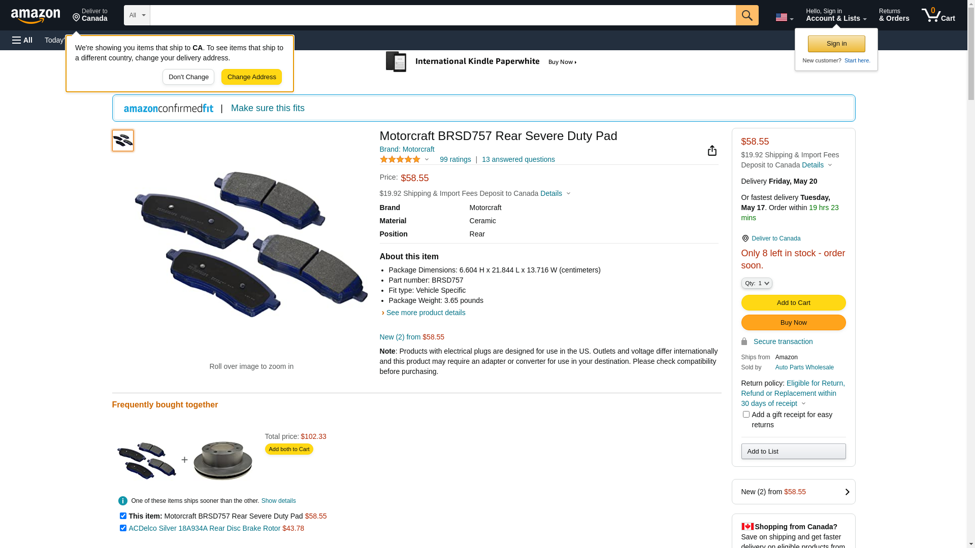Open Account & Lists menu
The height and width of the screenshot is (548, 975).
click(836, 15)
